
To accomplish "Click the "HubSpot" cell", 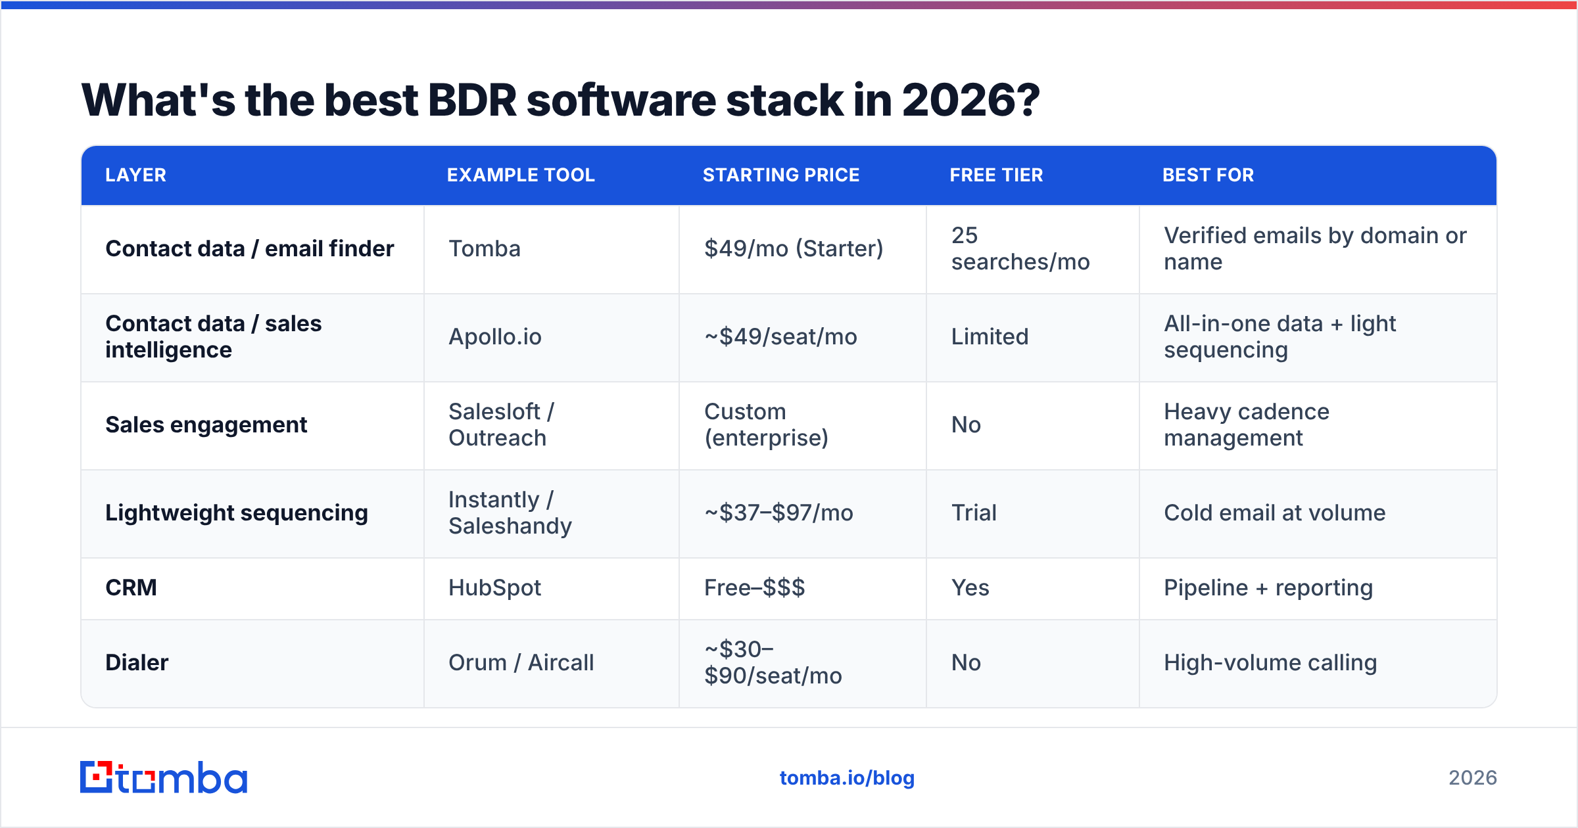I will tap(552, 588).
